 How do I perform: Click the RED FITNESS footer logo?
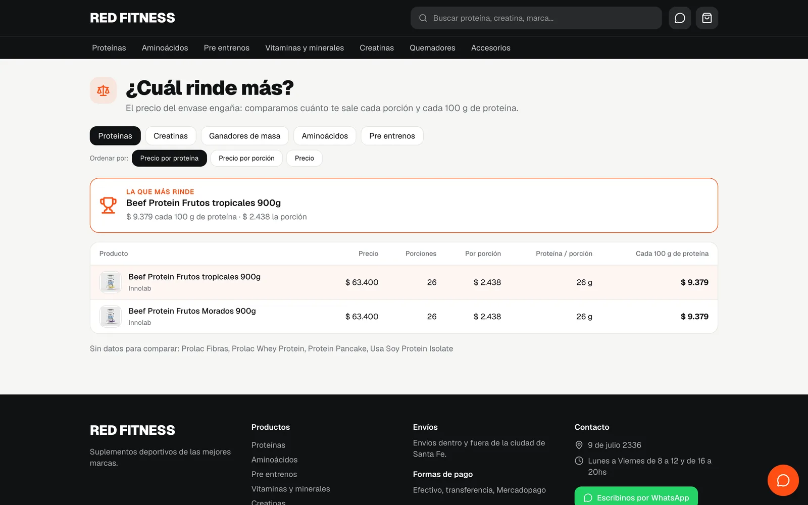point(132,430)
